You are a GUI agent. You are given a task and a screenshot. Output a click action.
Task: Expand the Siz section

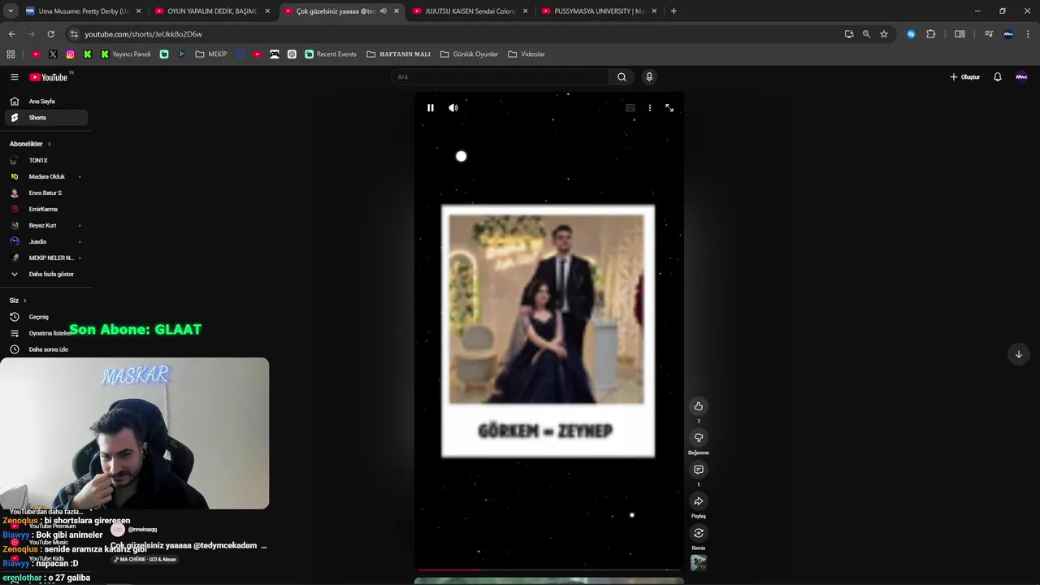coord(18,301)
